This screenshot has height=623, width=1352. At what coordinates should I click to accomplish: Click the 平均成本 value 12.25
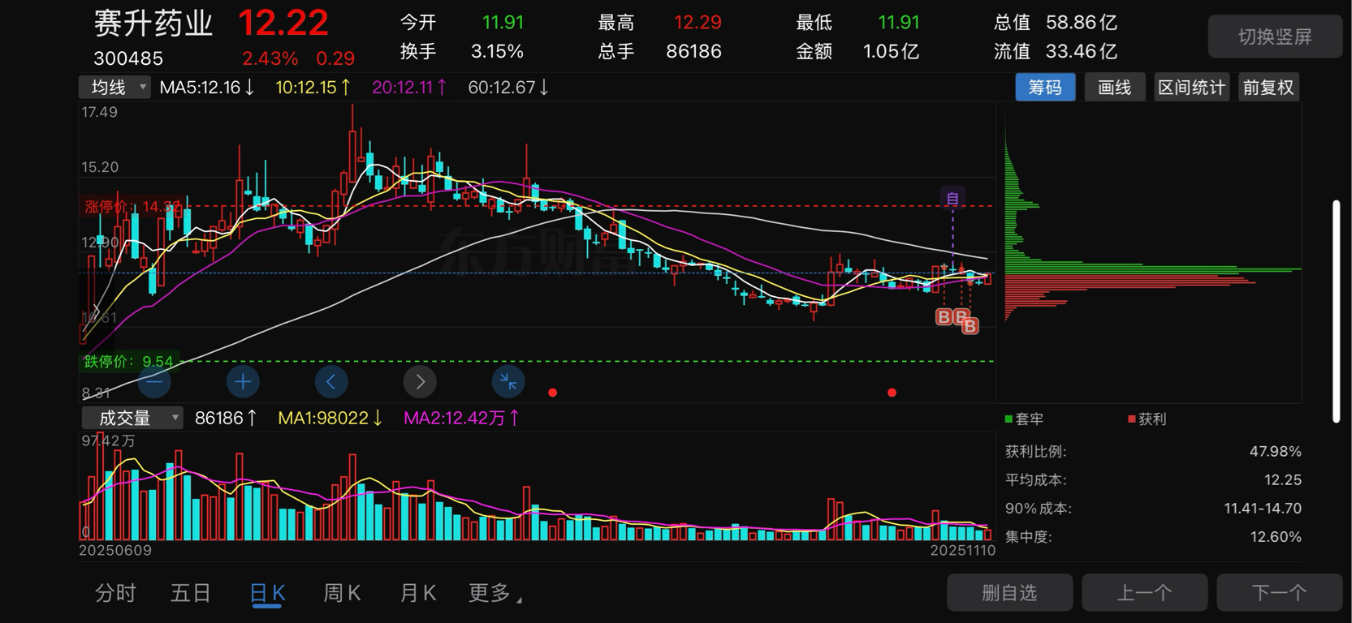tap(1283, 479)
